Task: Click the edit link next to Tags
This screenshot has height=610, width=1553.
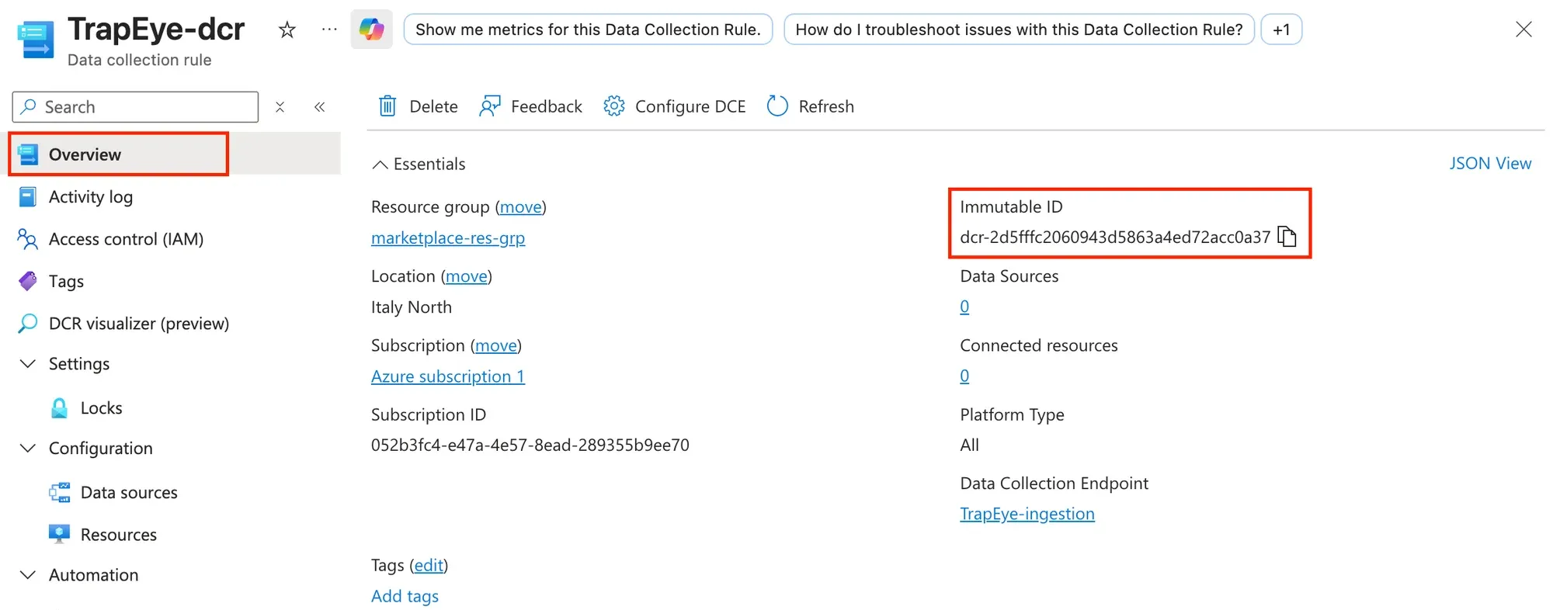Action: coord(429,565)
